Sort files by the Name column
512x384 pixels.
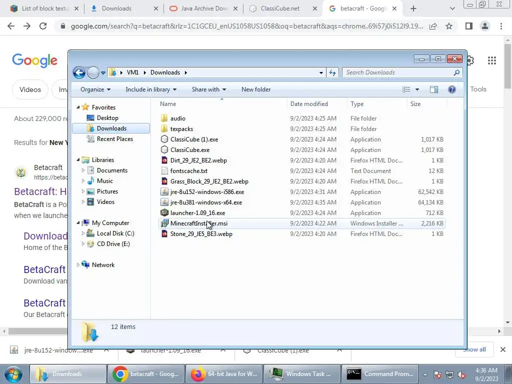[221, 104]
